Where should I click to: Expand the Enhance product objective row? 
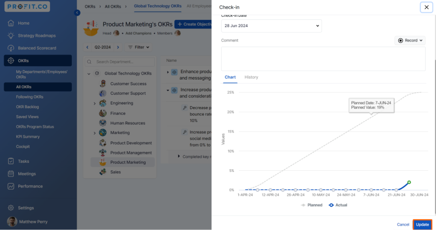click(168, 72)
